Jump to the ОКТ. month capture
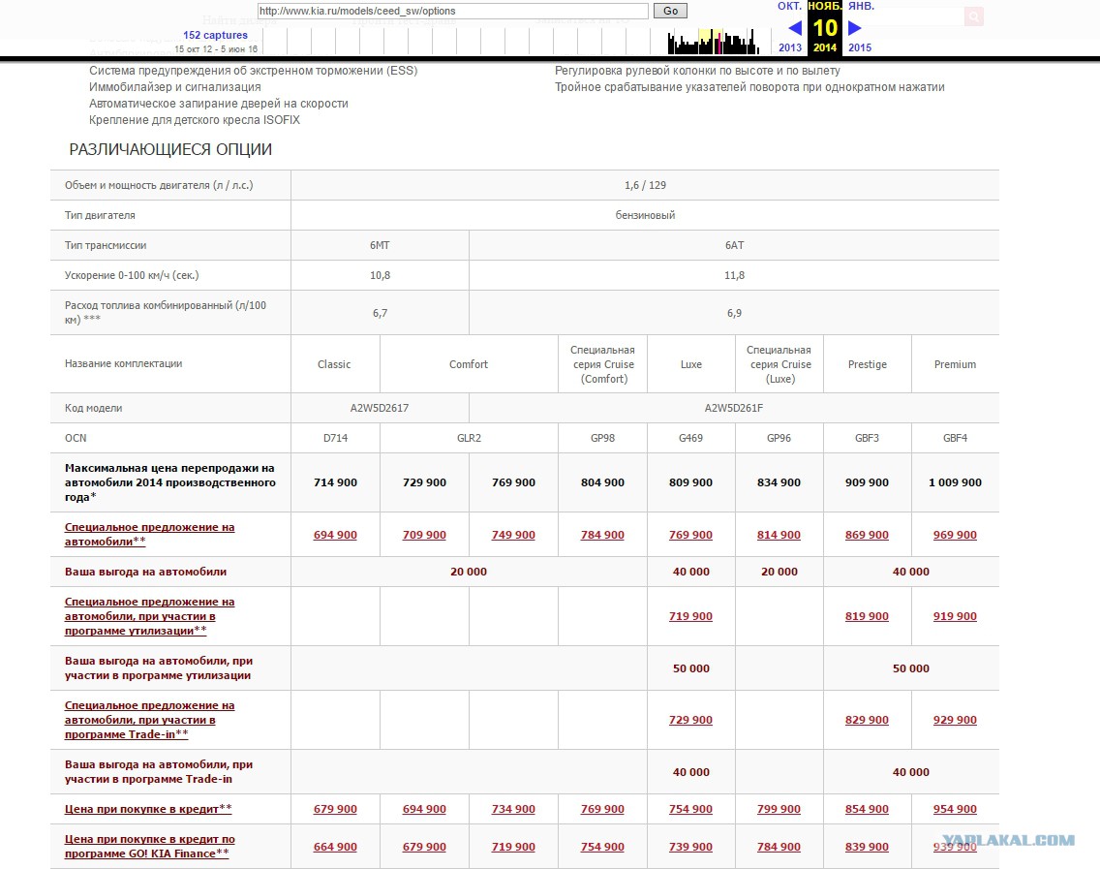The width and height of the screenshot is (1100, 869). coord(790,7)
